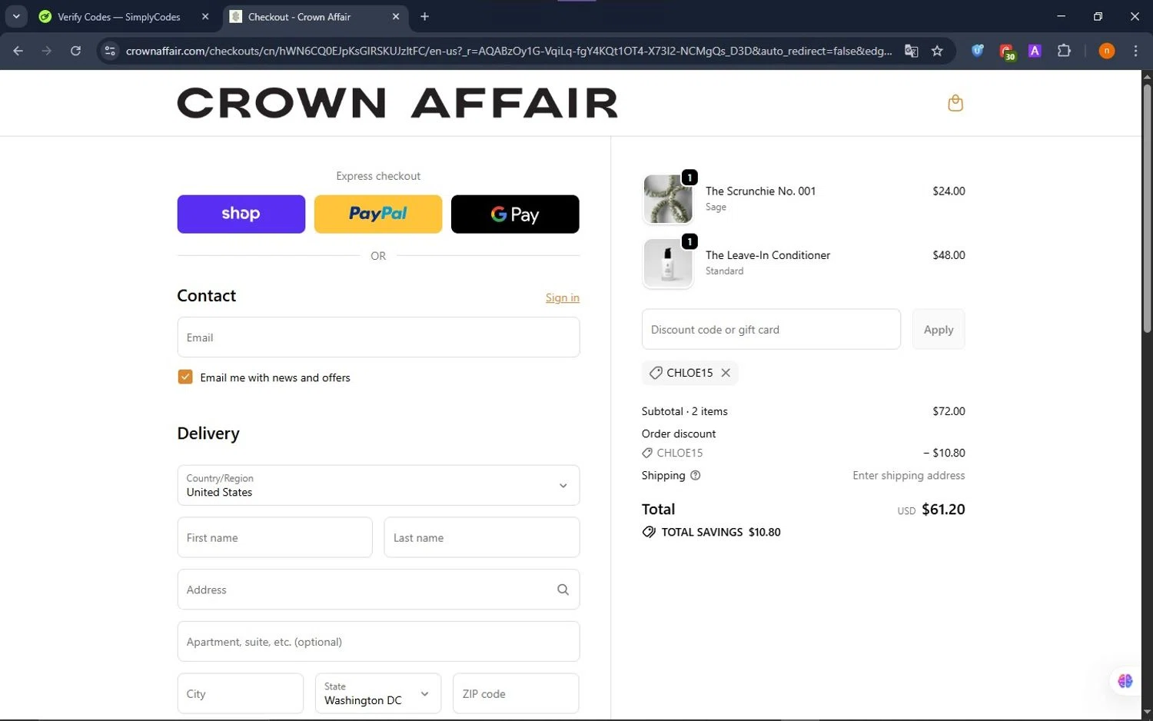This screenshot has height=721, width=1153.
Task: Open the shopping bag cart icon
Action: [955, 103]
